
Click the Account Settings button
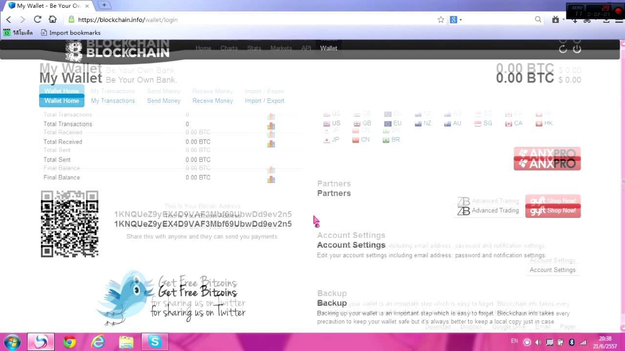(x=552, y=270)
